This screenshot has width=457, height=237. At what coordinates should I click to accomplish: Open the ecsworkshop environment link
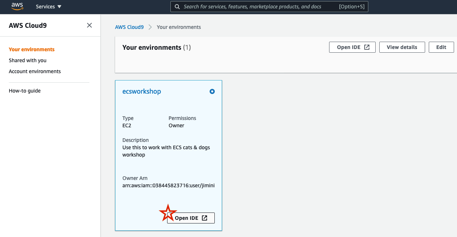point(141,91)
